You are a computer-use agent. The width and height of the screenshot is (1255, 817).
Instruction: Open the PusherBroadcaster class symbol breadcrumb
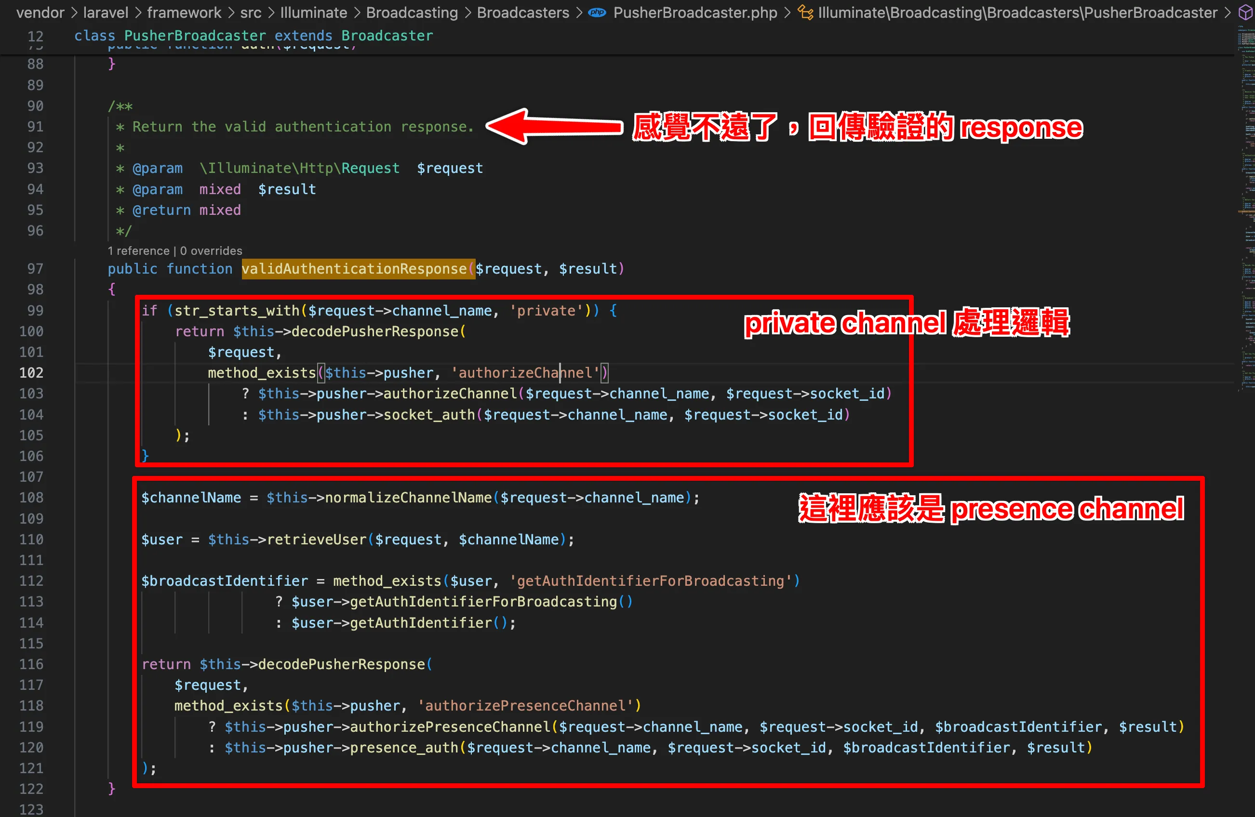tap(1017, 12)
